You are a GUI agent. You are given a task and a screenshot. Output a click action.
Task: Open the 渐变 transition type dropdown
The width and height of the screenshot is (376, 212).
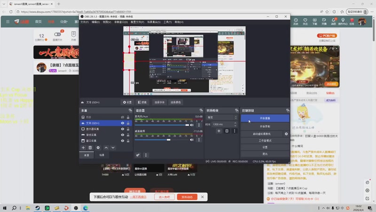pos(221,117)
